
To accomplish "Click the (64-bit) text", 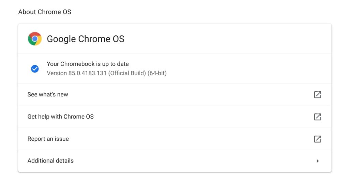I will click(x=157, y=73).
